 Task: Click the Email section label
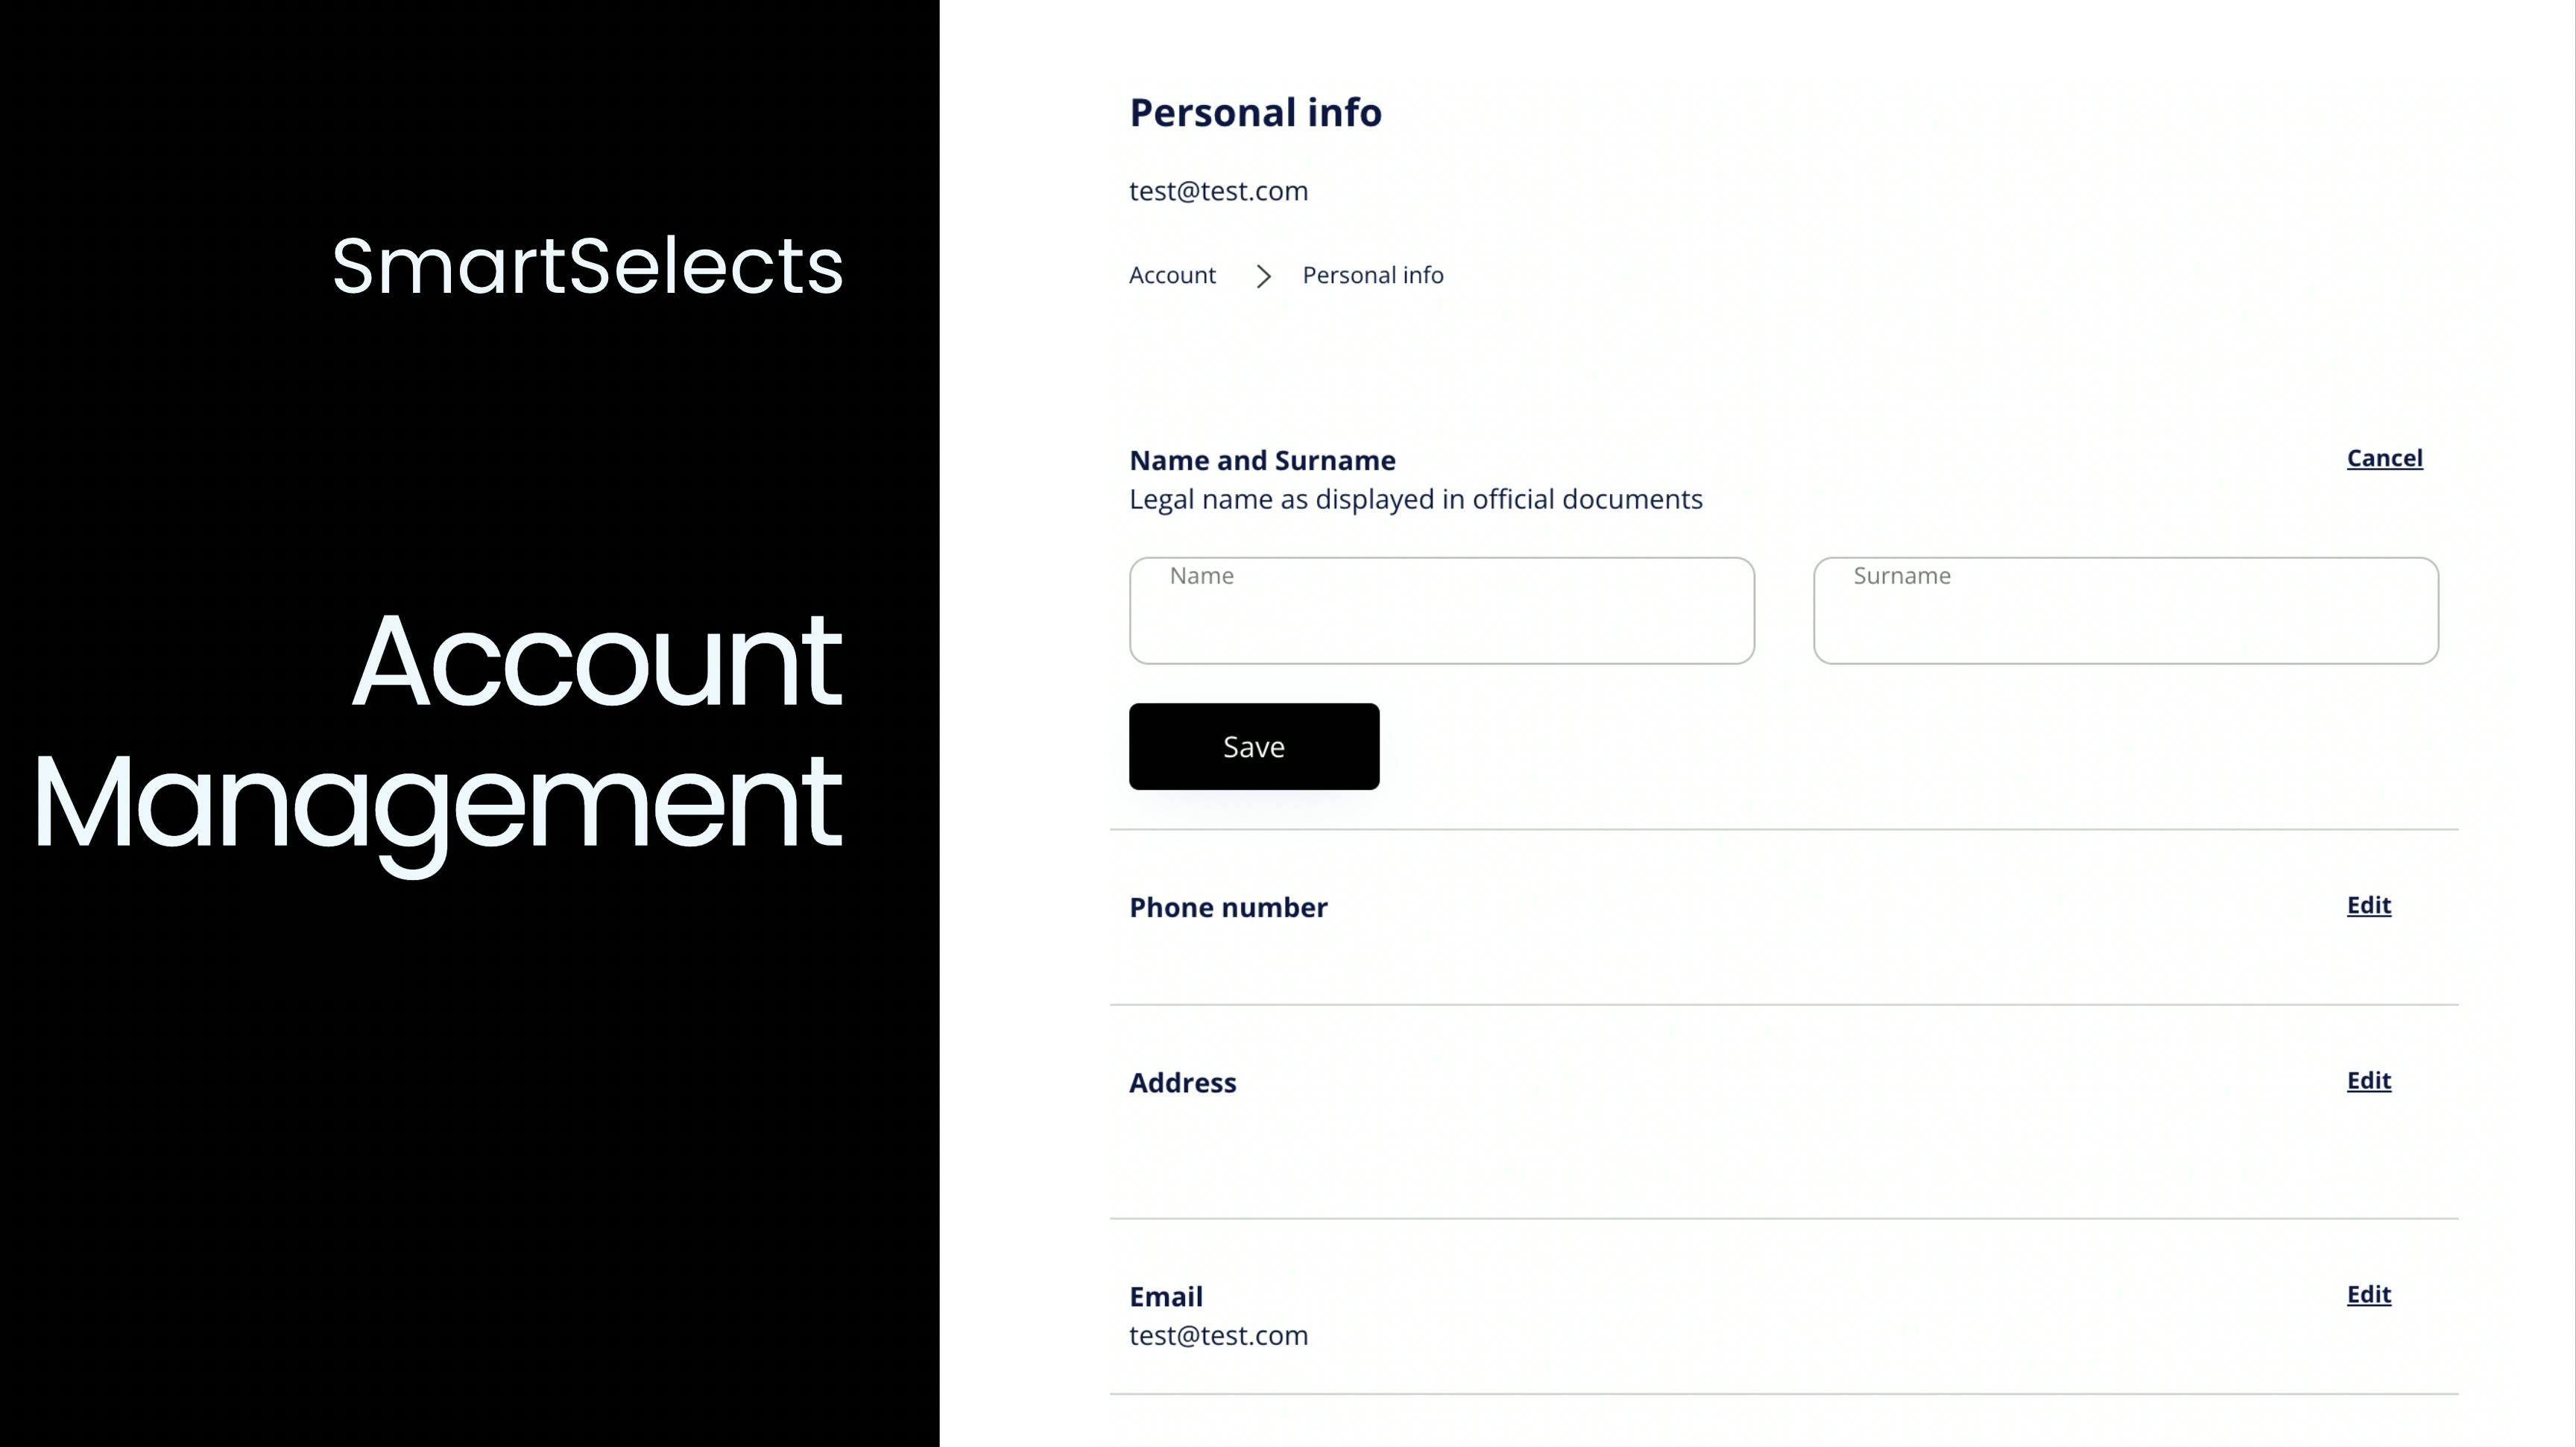pos(1165,1297)
